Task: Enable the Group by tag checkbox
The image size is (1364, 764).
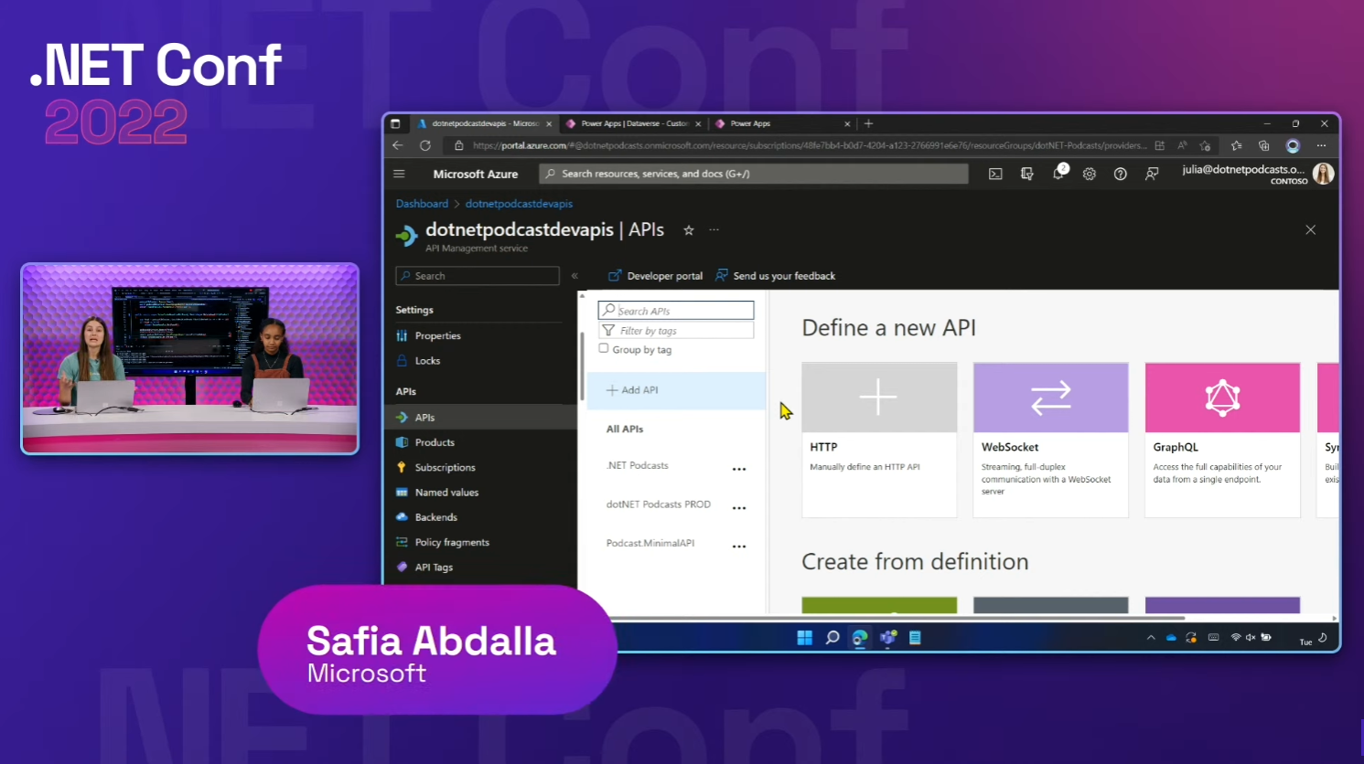Action: click(604, 349)
